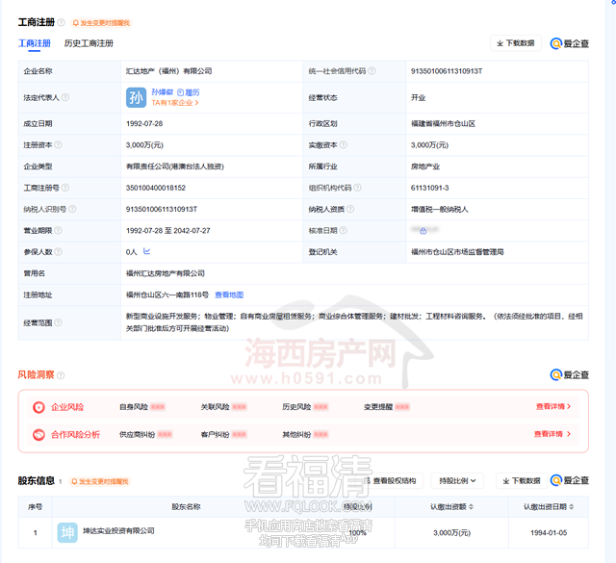Click 客户纠纷 entry
The height and width of the screenshot is (563, 616).
223,435
